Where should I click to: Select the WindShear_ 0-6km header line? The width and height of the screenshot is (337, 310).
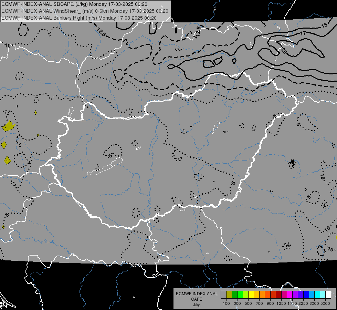click(85, 11)
